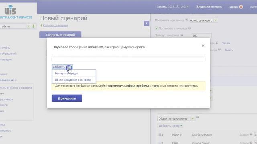Open Обзвон по приоритету dropdown arrow

pos(193,118)
